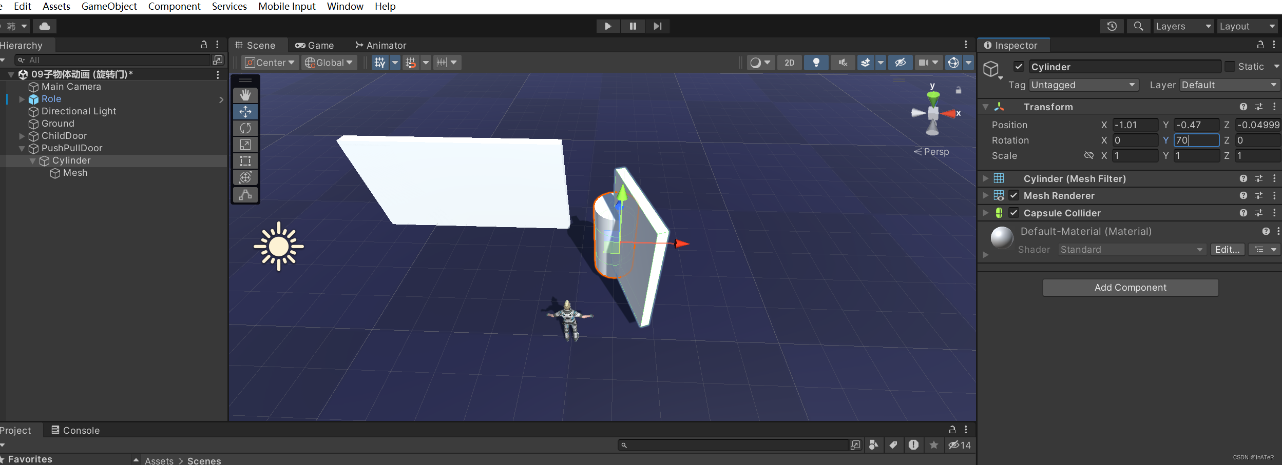Click the Default-Material sphere preview
This screenshot has height=465, width=1282.
click(1001, 237)
